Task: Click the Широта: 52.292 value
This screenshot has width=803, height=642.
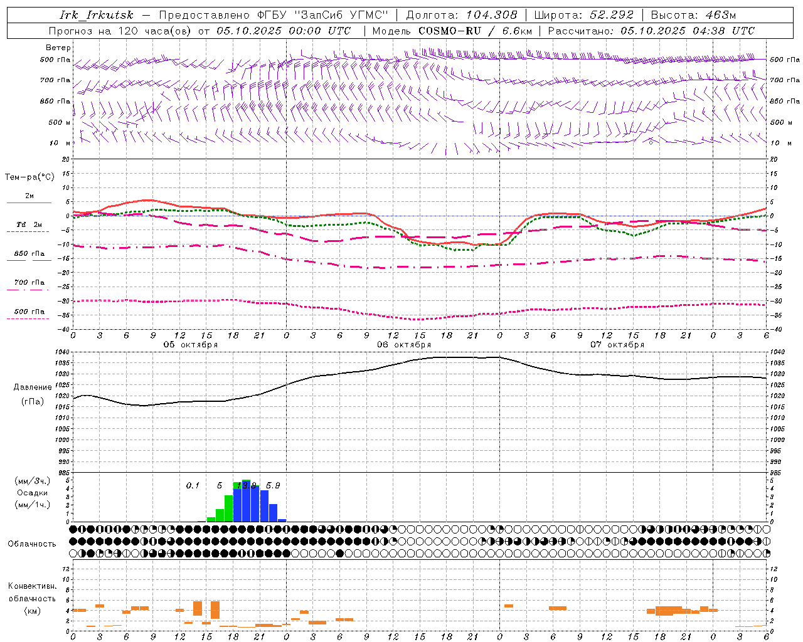Action: click(583, 15)
